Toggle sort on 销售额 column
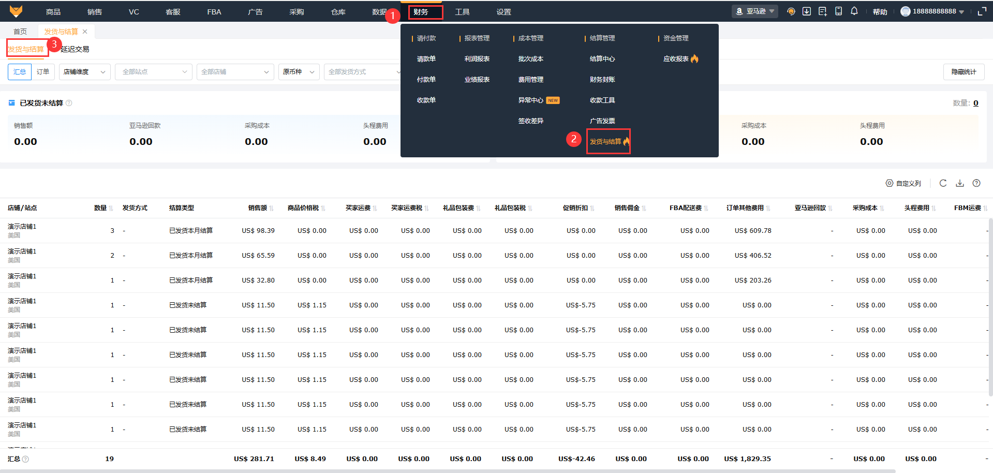Viewport: 993px width, 473px height. (x=271, y=209)
